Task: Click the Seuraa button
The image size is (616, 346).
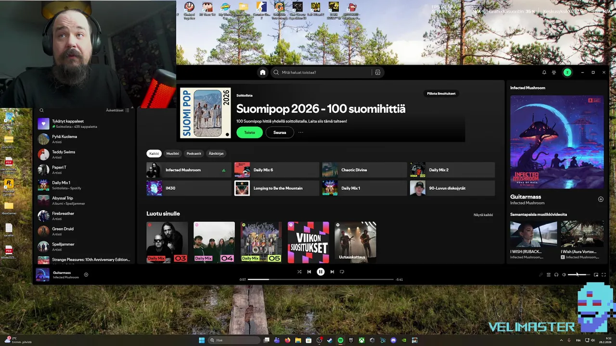Action: [x=280, y=133]
